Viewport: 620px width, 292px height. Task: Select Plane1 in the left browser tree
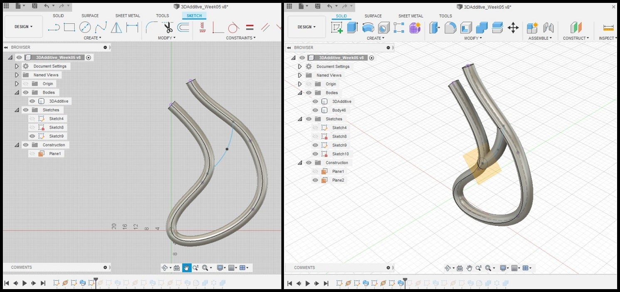click(x=55, y=153)
